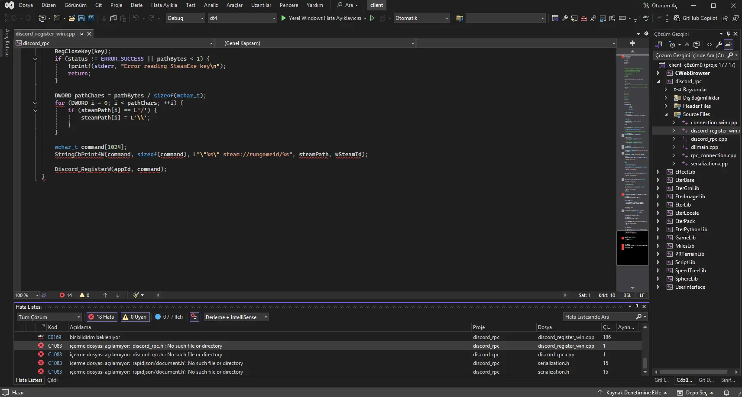The width and height of the screenshot is (742, 397).
Task: Click the status bar notifications bell icon
Action: pos(726,393)
